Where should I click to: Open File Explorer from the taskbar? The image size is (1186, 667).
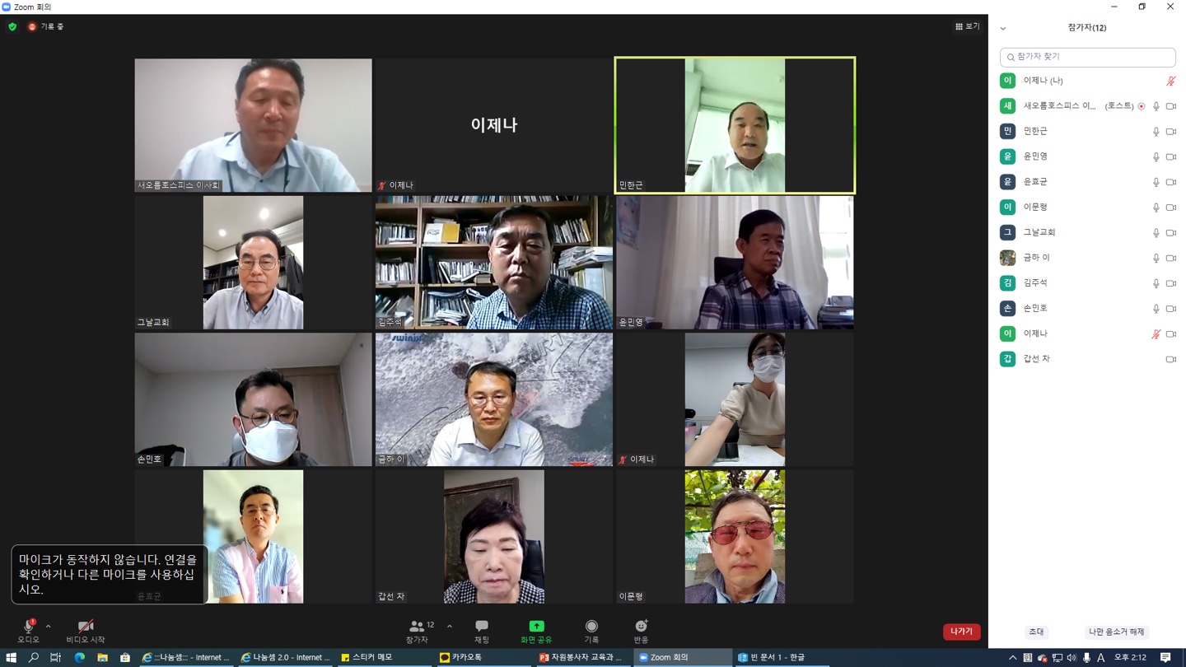pyautogui.click(x=102, y=657)
